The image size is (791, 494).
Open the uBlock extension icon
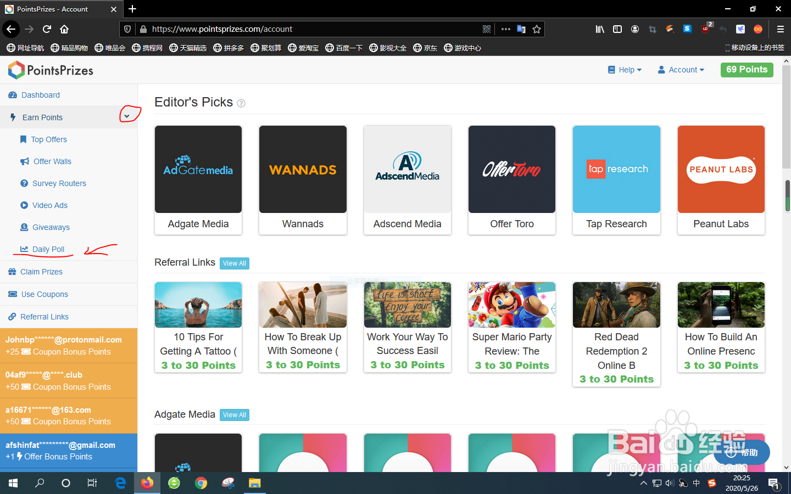point(705,29)
